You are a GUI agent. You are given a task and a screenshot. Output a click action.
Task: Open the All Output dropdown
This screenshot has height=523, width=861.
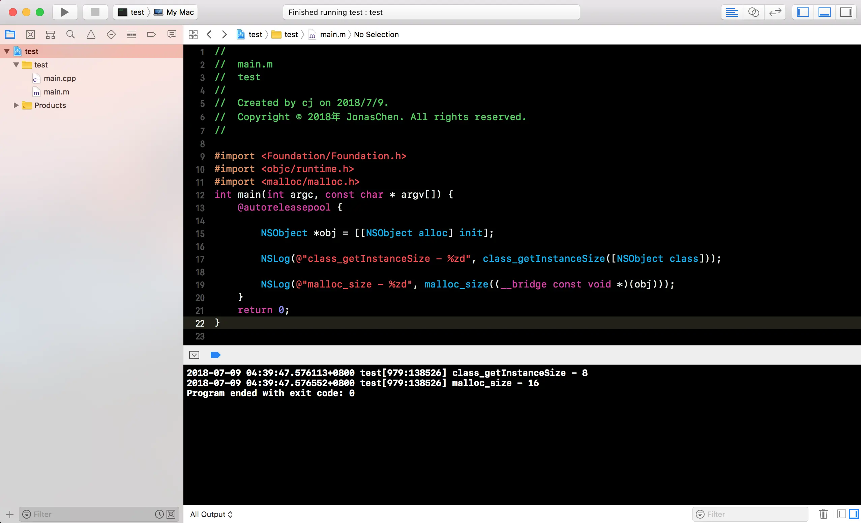click(x=211, y=514)
